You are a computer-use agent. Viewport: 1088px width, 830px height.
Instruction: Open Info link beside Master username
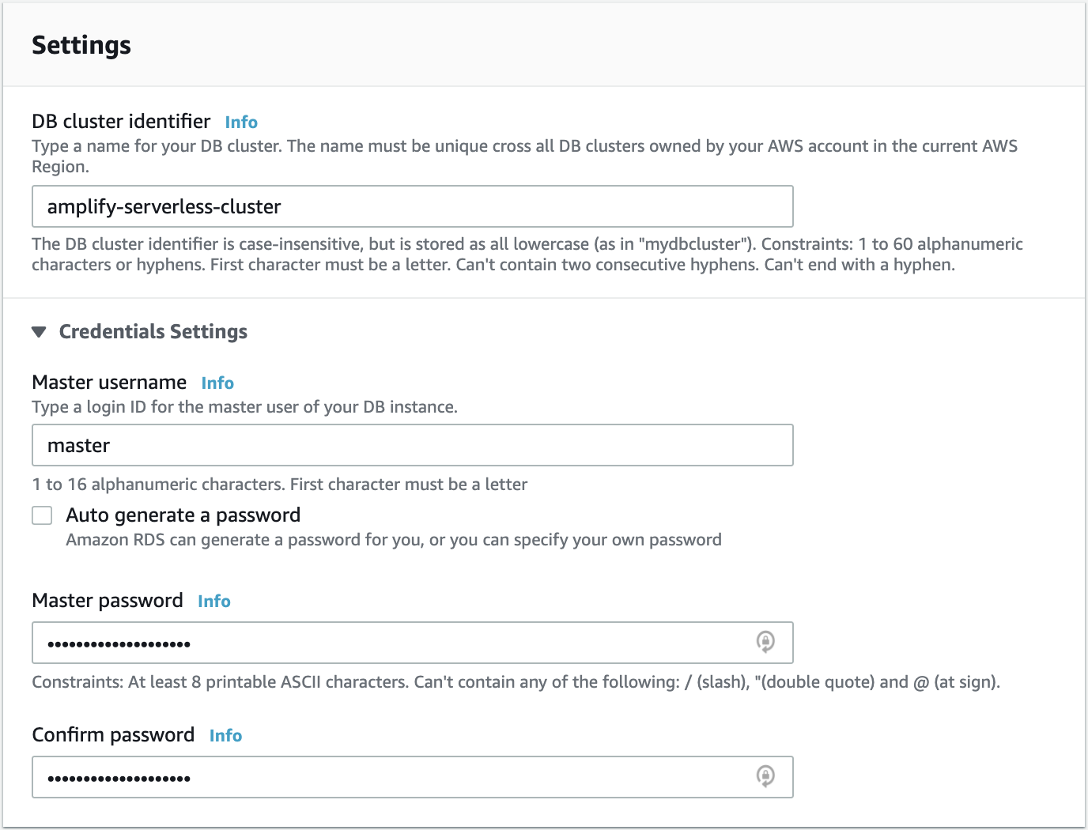coord(217,383)
